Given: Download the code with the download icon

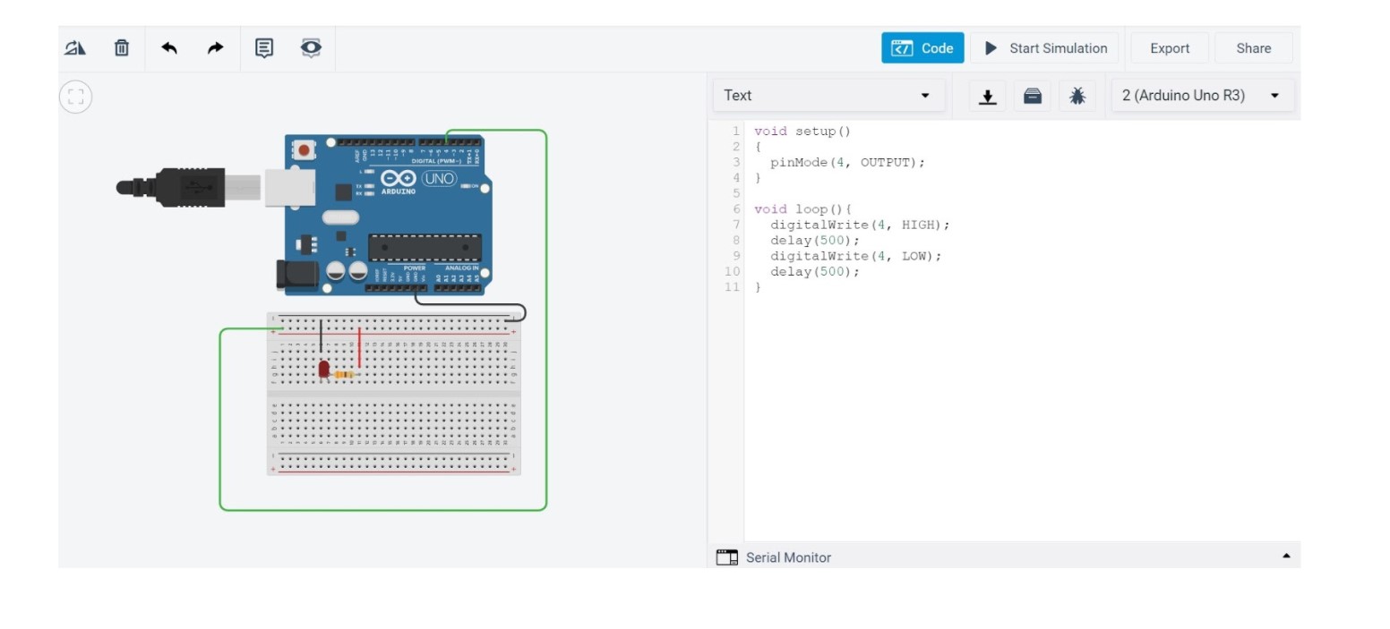Looking at the screenshot, I should click(x=988, y=96).
